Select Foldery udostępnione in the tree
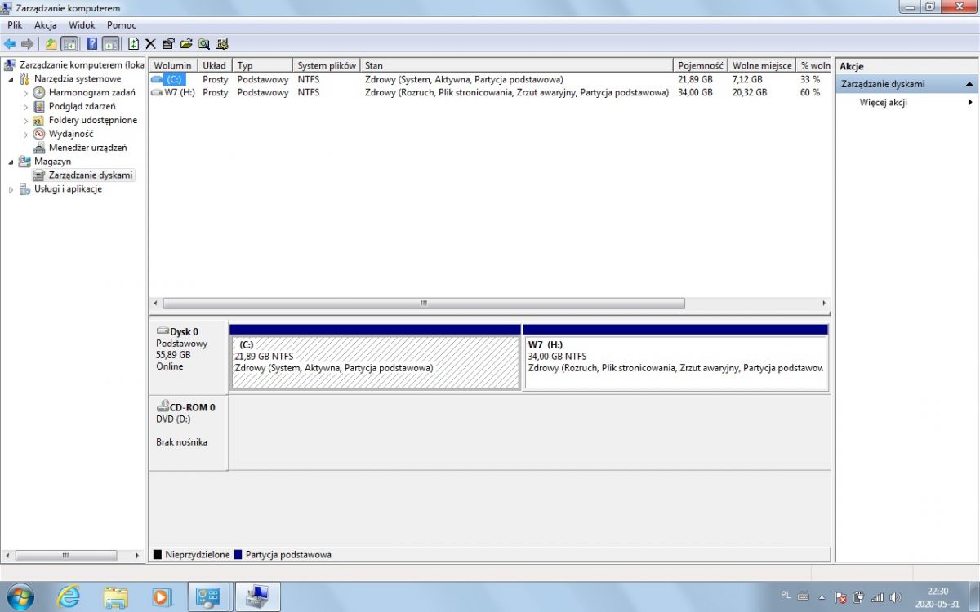980x612 pixels. [x=92, y=120]
